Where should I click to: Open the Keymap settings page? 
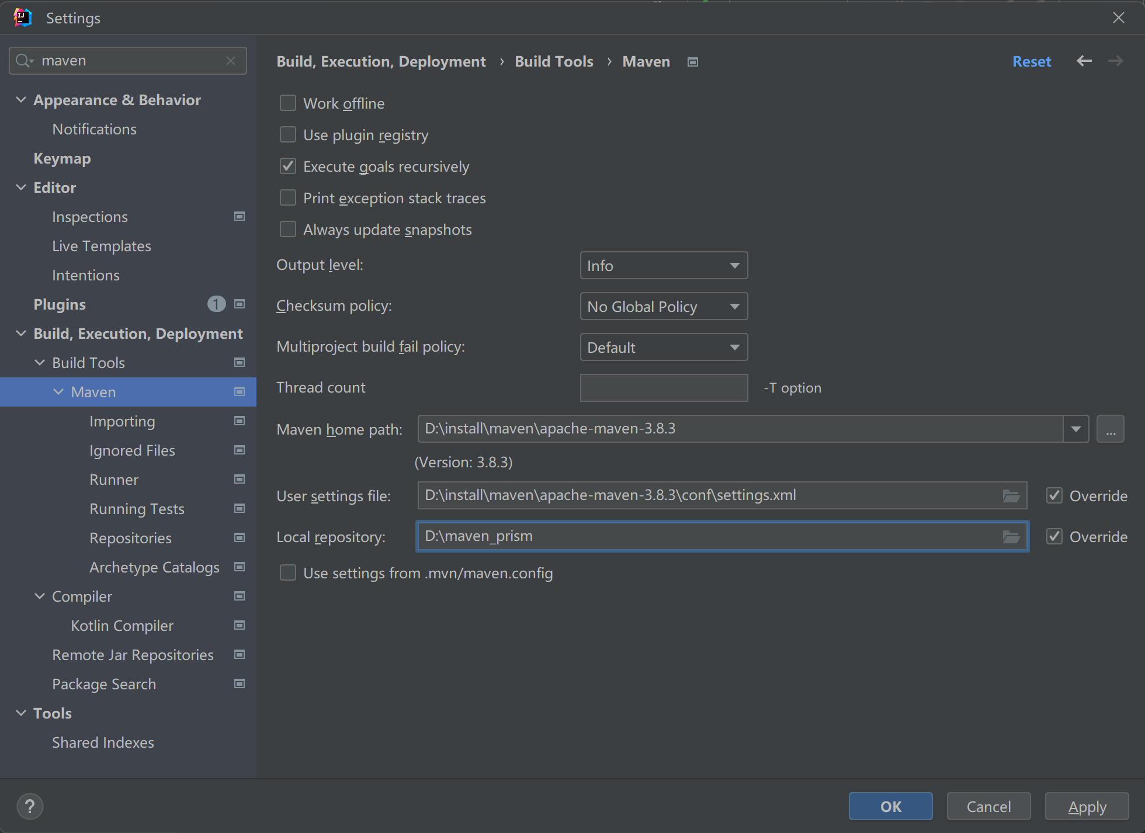[62, 158]
